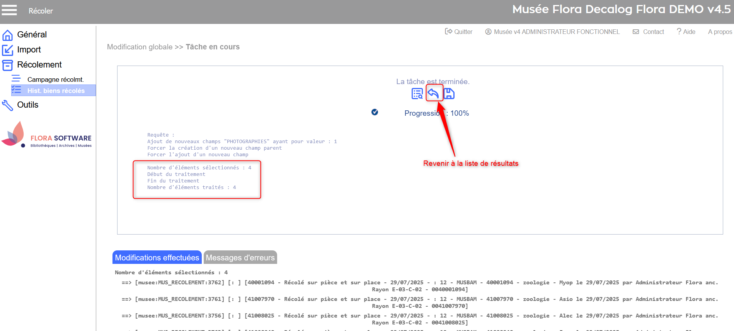Click the return to results arrow icon
Viewport: 734px width, 331px height.
click(434, 93)
